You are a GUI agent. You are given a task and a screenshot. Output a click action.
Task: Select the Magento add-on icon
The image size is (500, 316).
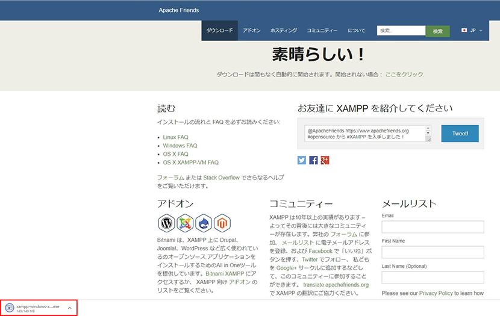(222, 223)
